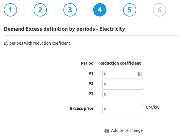
Task: Go to wizard step 1
Action: 10,10
